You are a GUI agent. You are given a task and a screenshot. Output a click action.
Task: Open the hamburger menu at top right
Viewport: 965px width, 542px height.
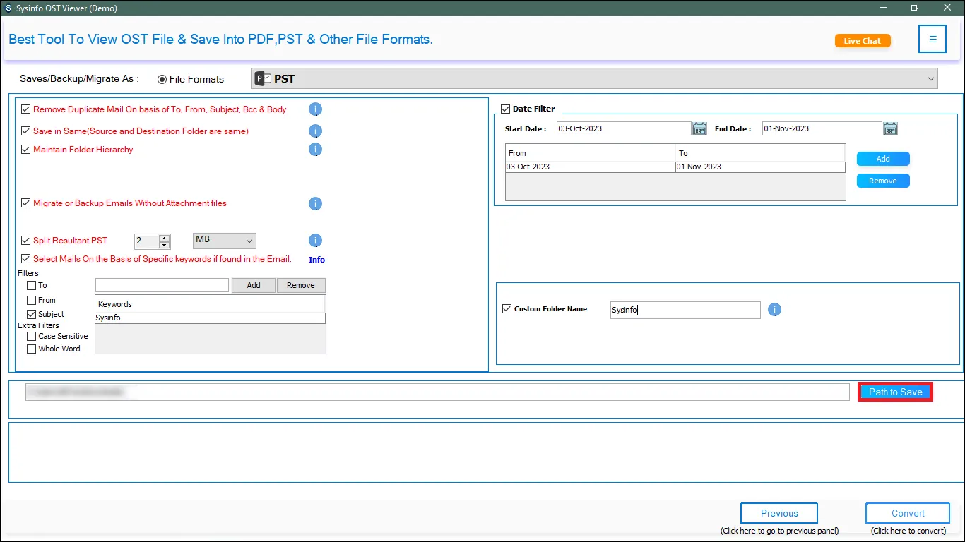click(933, 40)
